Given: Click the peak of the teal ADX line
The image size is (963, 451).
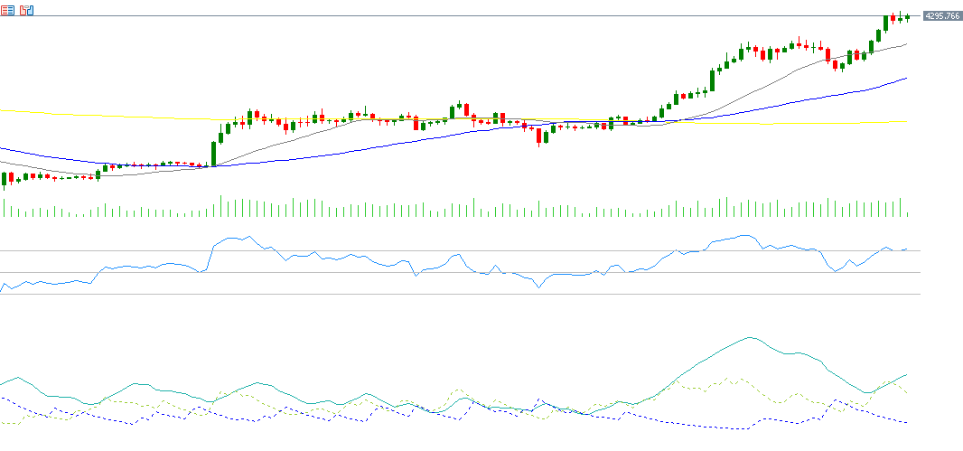Looking at the screenshot, I should 750,338.
